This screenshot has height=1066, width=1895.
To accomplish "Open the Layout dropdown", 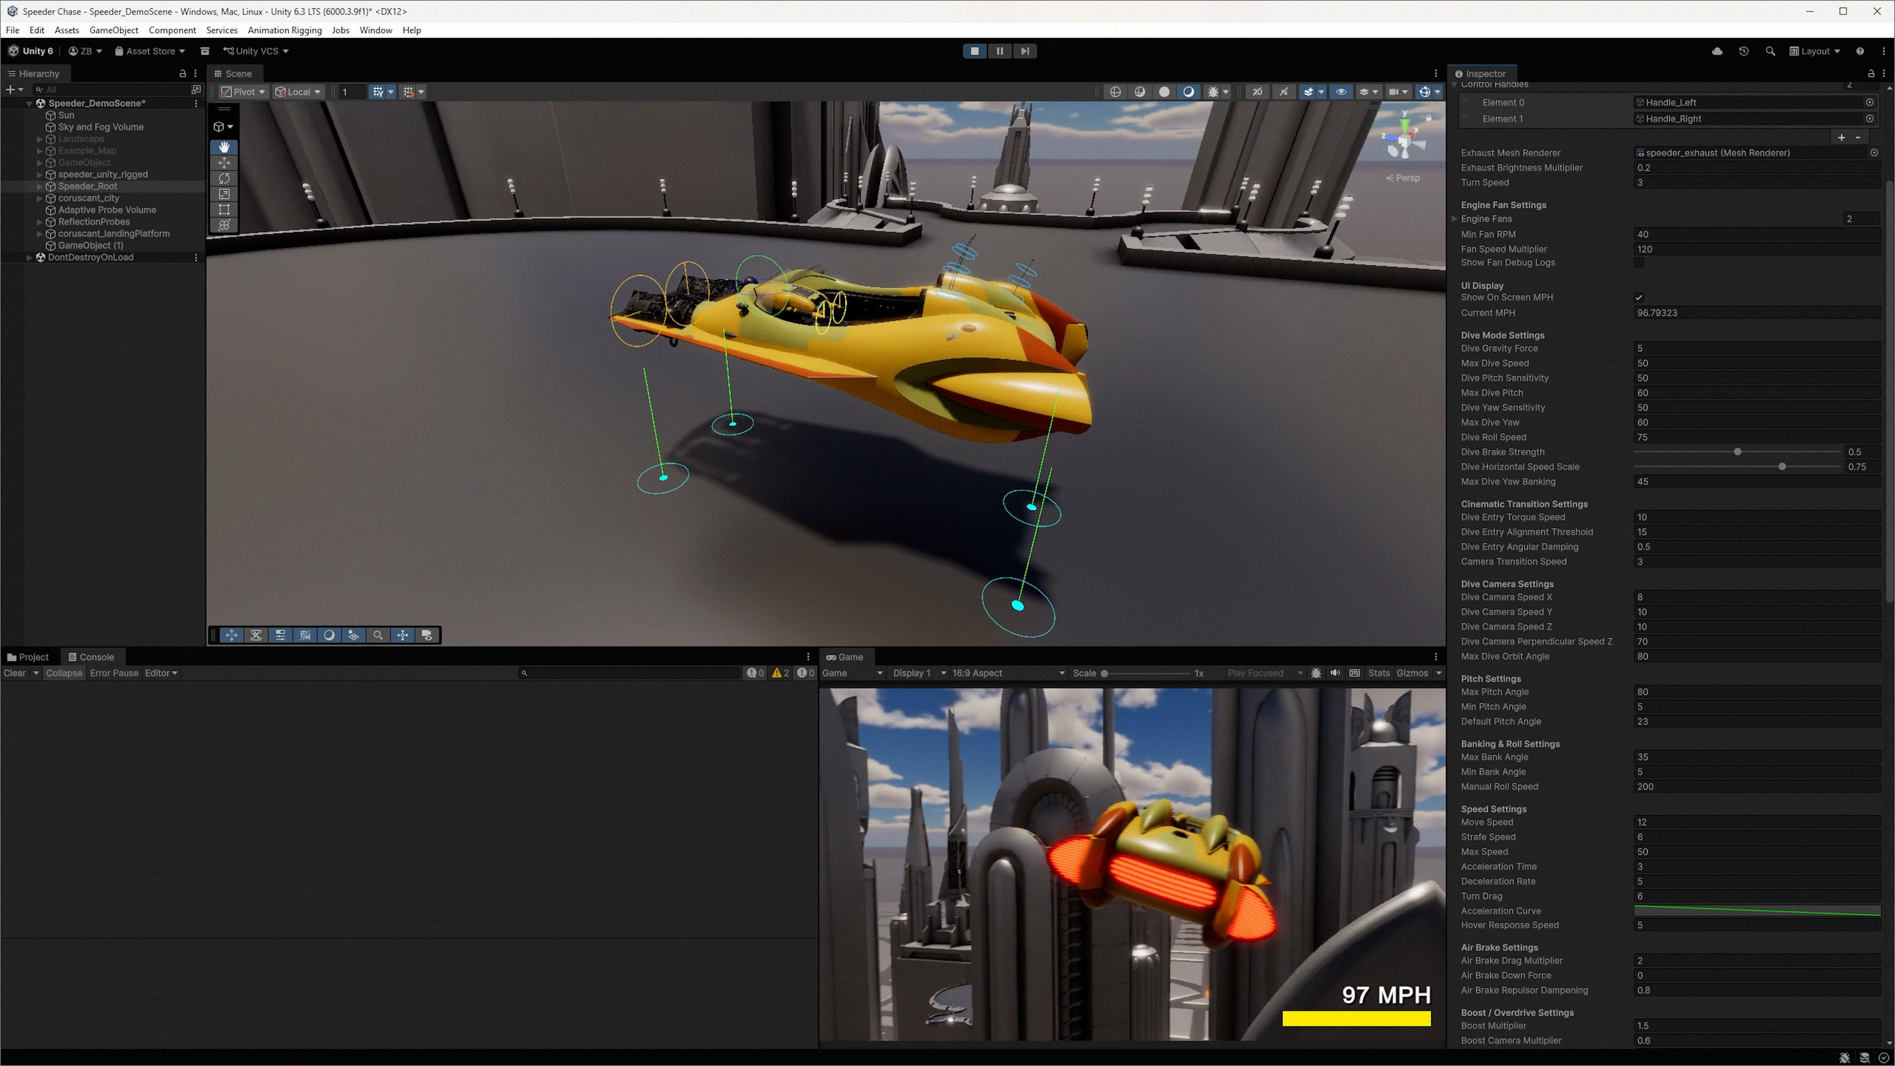I will pos(1815,51).
